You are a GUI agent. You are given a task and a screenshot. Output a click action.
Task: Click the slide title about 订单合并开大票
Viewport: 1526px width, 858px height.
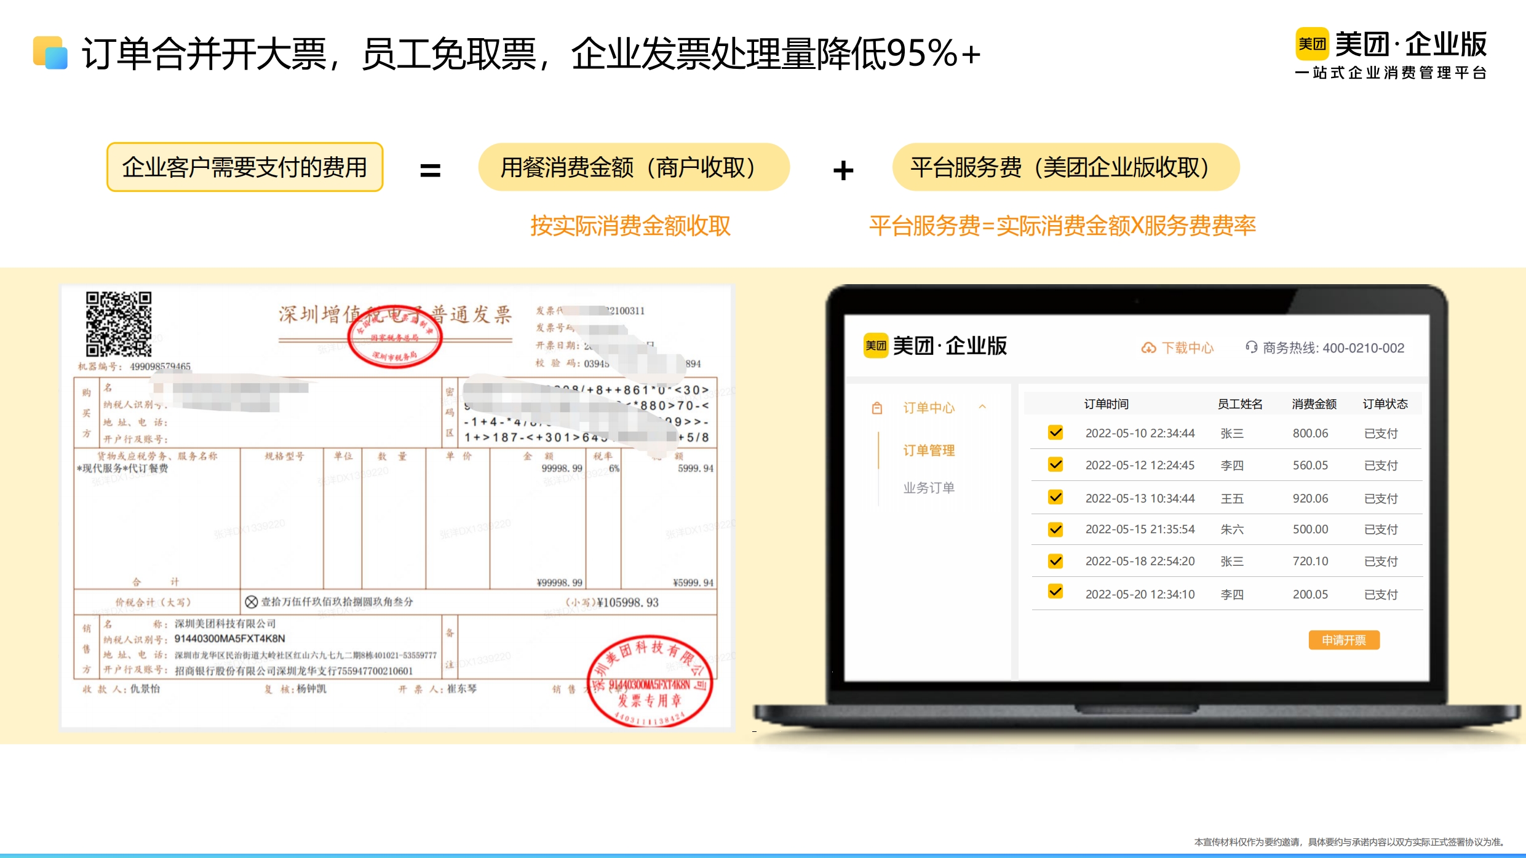[x=531, y=53]
